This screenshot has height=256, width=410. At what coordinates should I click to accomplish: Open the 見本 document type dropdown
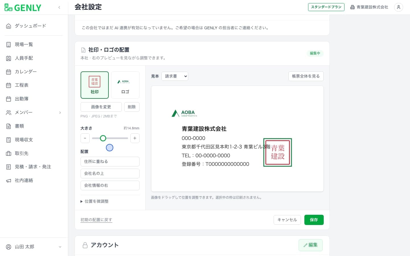tap(175, 76)
